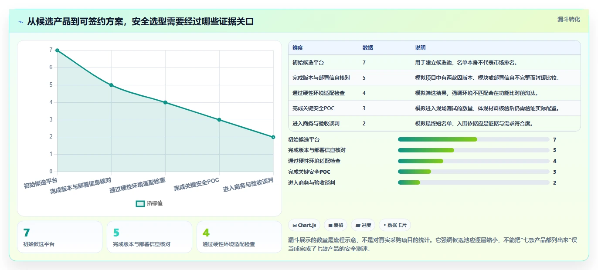Open the stat card showing 5 完成版本与部署信息核对
This screenshot has height=270, width=598.
[x=149, y=237]
